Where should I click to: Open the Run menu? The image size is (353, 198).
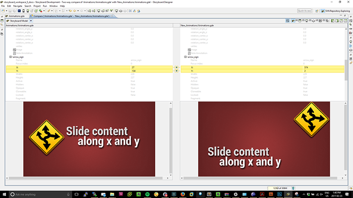(x=45, y=6)
